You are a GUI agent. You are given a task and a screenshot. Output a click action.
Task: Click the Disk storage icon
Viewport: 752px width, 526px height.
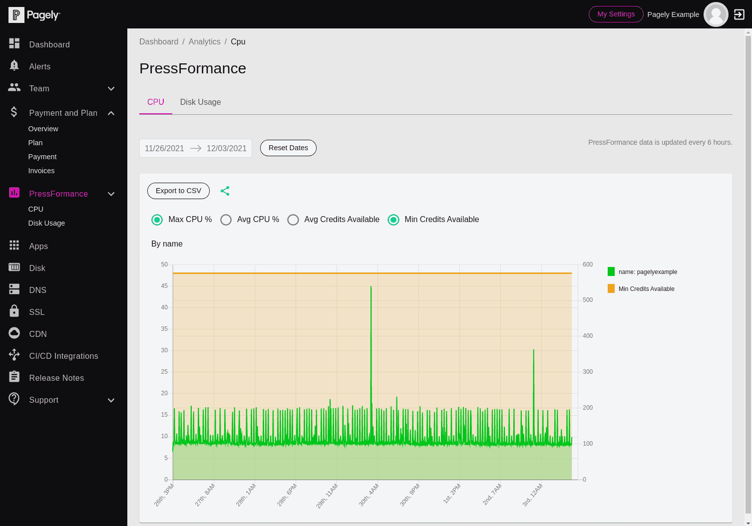(14, 267)
